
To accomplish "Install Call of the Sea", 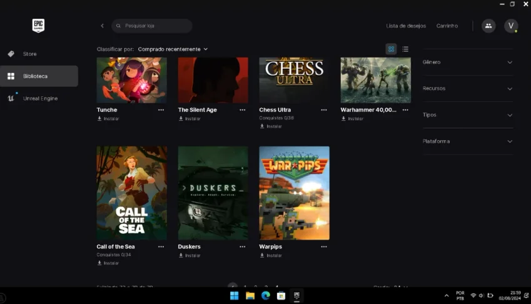I will point(108,263).
